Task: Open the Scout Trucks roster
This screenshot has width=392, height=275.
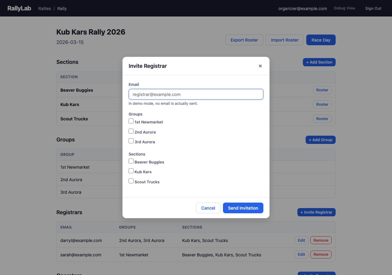Action: click(x=322, y=119)
